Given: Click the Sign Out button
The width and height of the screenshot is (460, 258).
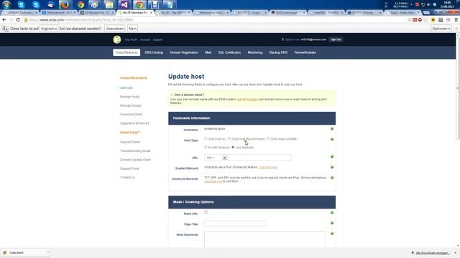Looking at the screenshot, I should point(336,39).
